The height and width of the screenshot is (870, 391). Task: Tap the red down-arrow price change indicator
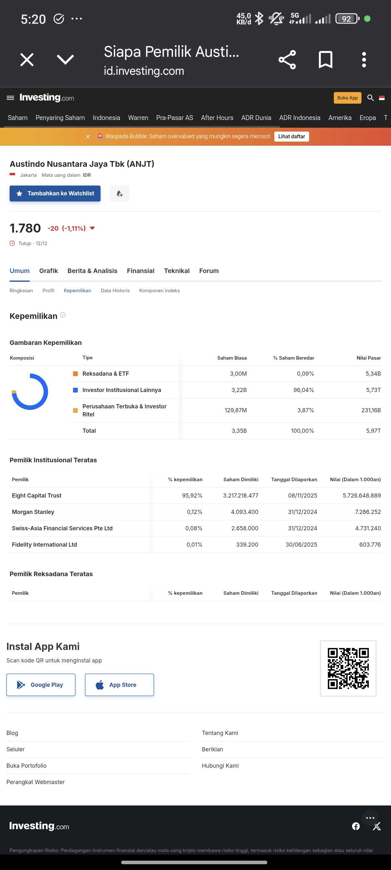92,228
